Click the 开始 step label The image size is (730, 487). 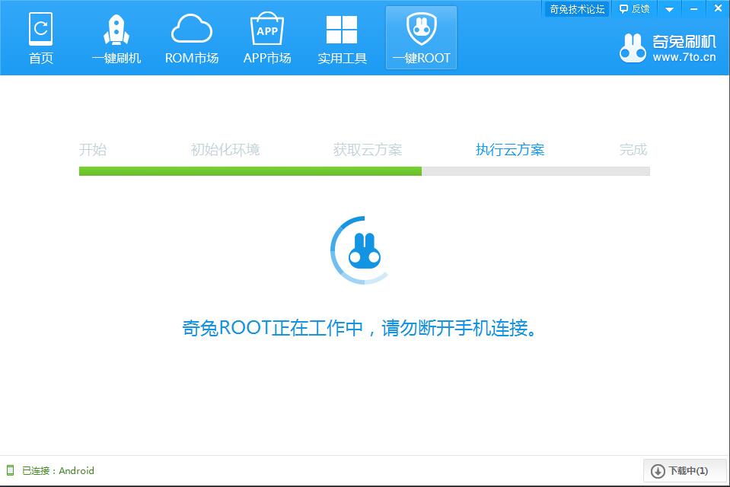tap(93, 149)
